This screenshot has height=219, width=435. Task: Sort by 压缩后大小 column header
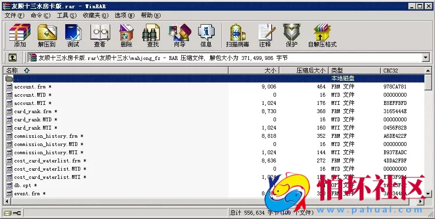[x=303, y=71]
